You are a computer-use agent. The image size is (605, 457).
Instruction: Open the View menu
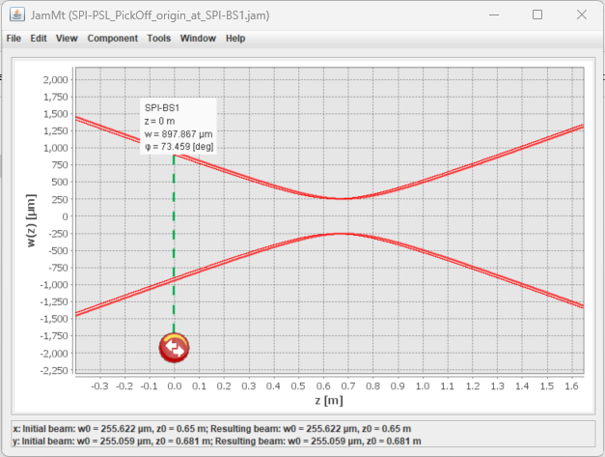click(67, 39)
